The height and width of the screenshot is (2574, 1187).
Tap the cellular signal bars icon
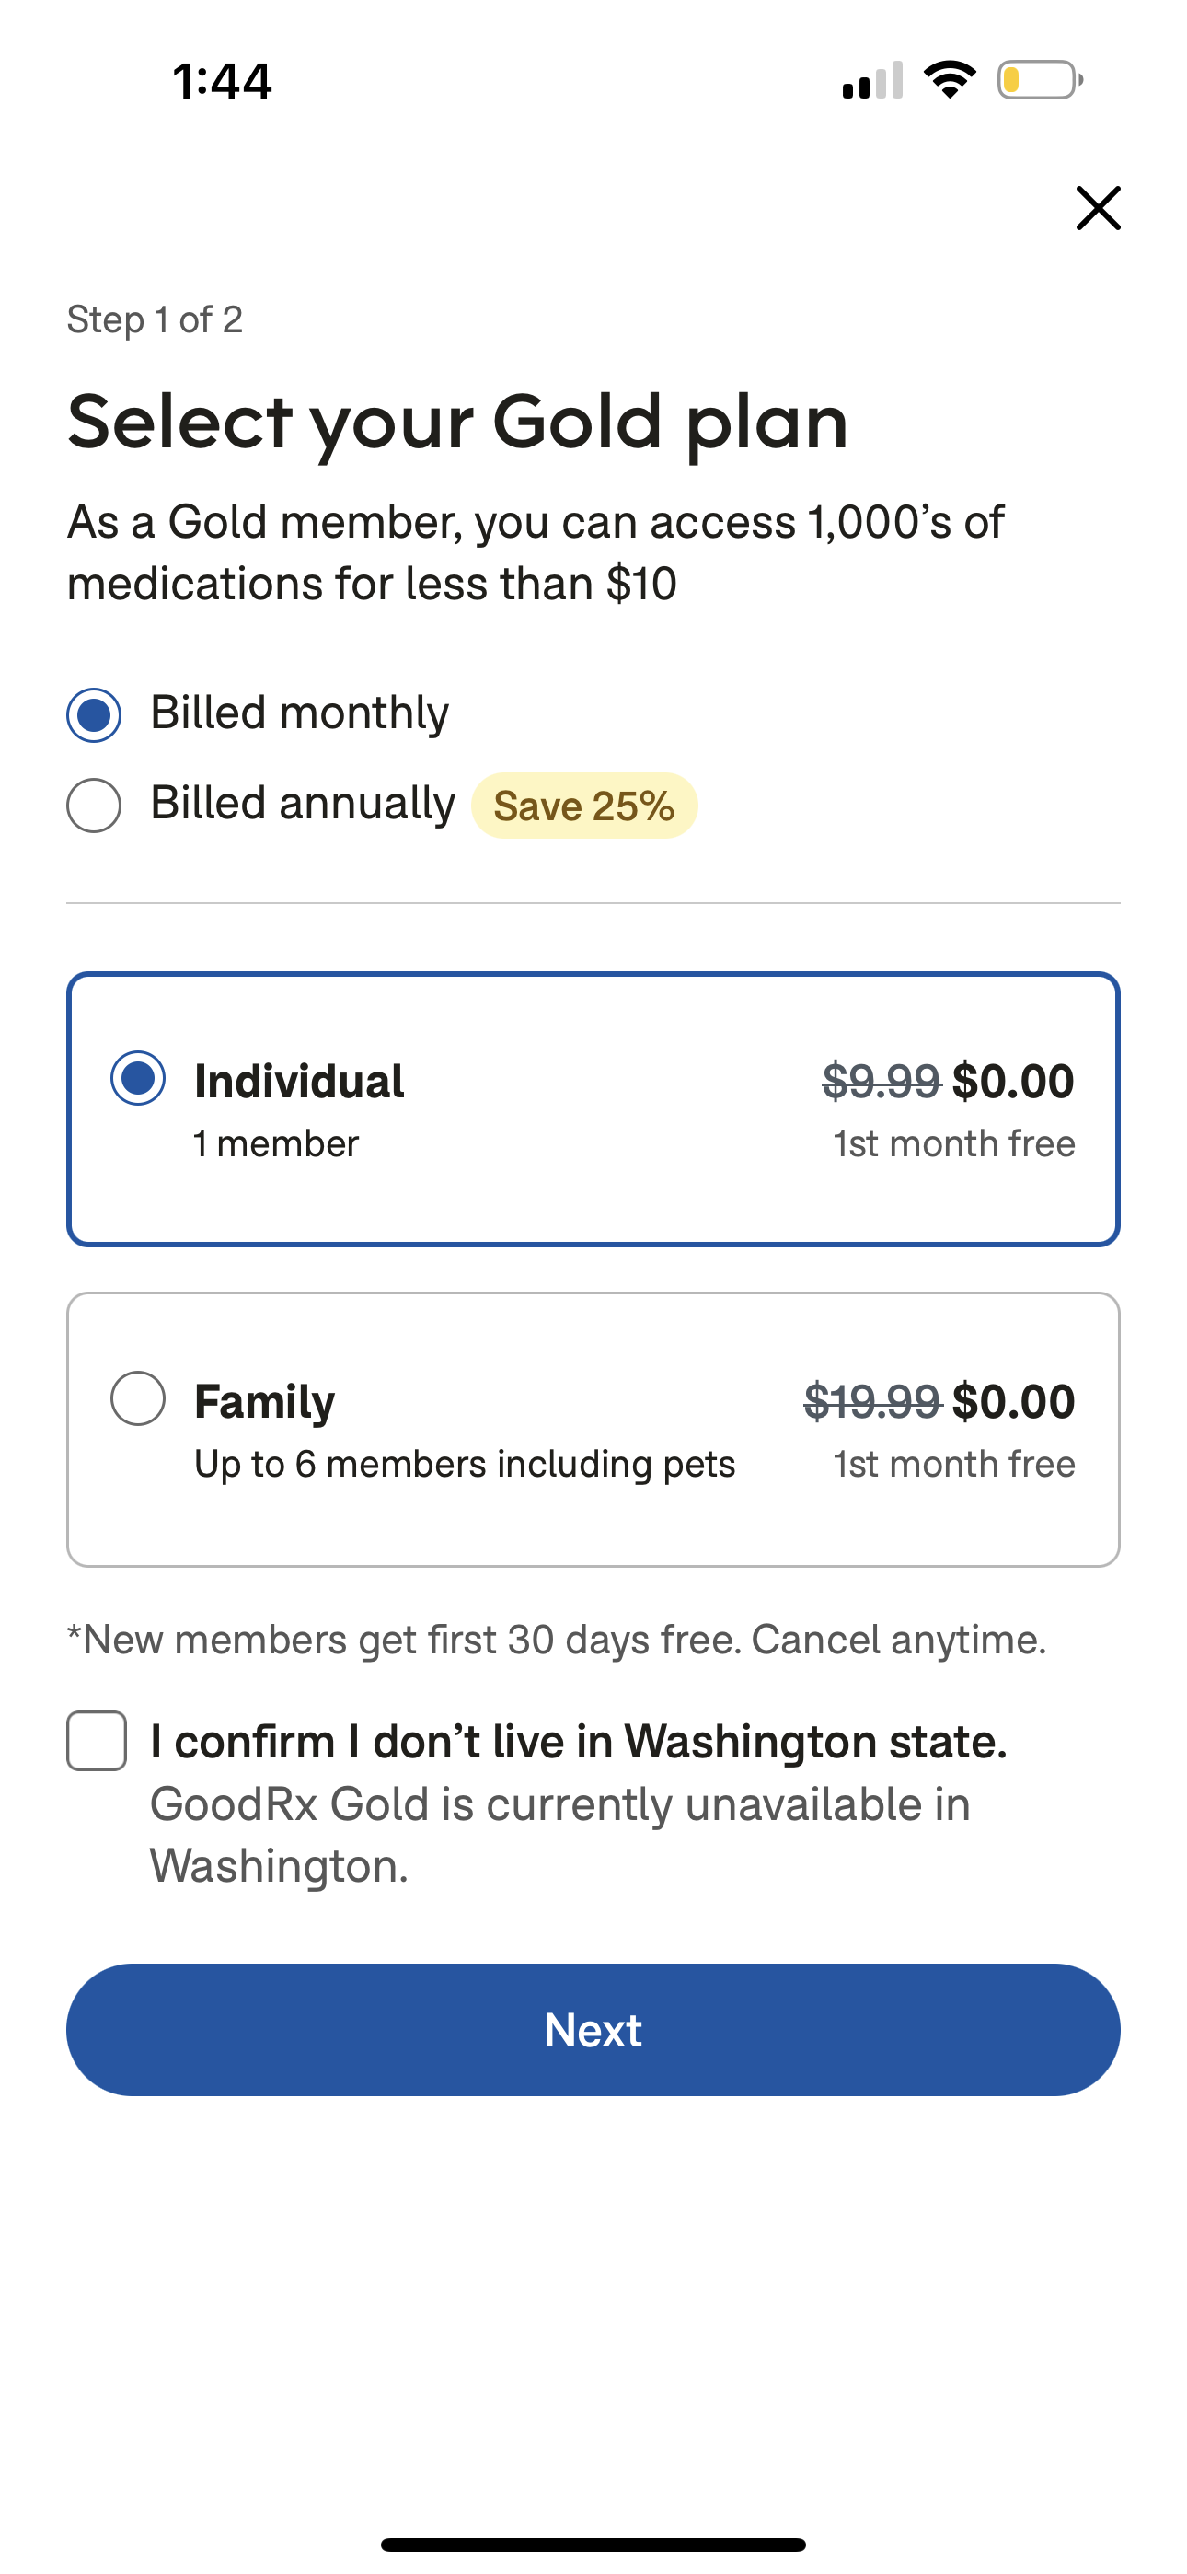click(872, 80)
